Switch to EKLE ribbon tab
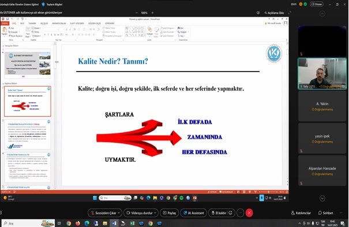Screen dimensions: 349x227 (x=22, y=23)
